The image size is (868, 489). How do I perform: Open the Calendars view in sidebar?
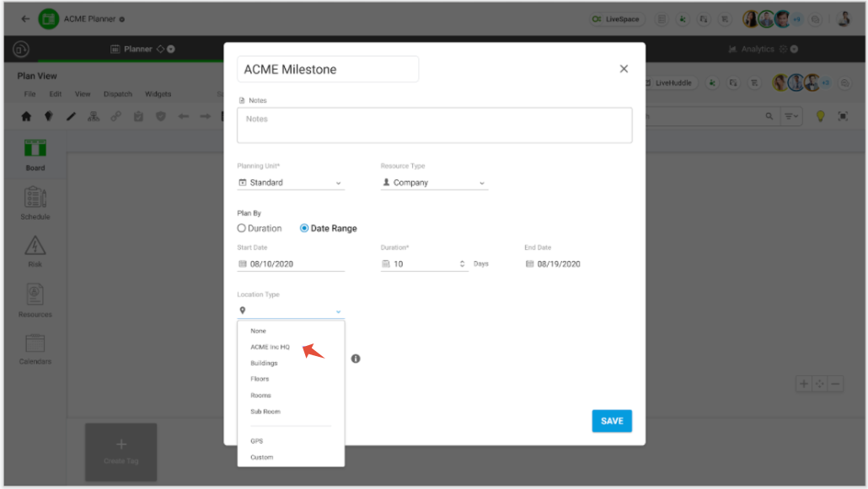[35, 348]
